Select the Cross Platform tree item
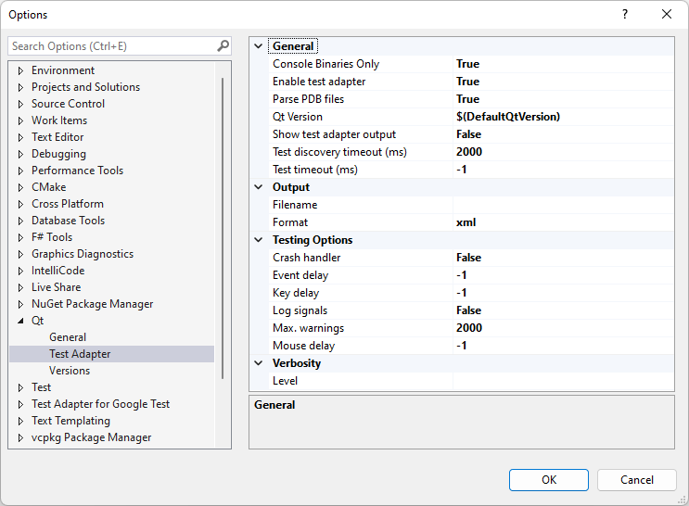 coord(68,204)
